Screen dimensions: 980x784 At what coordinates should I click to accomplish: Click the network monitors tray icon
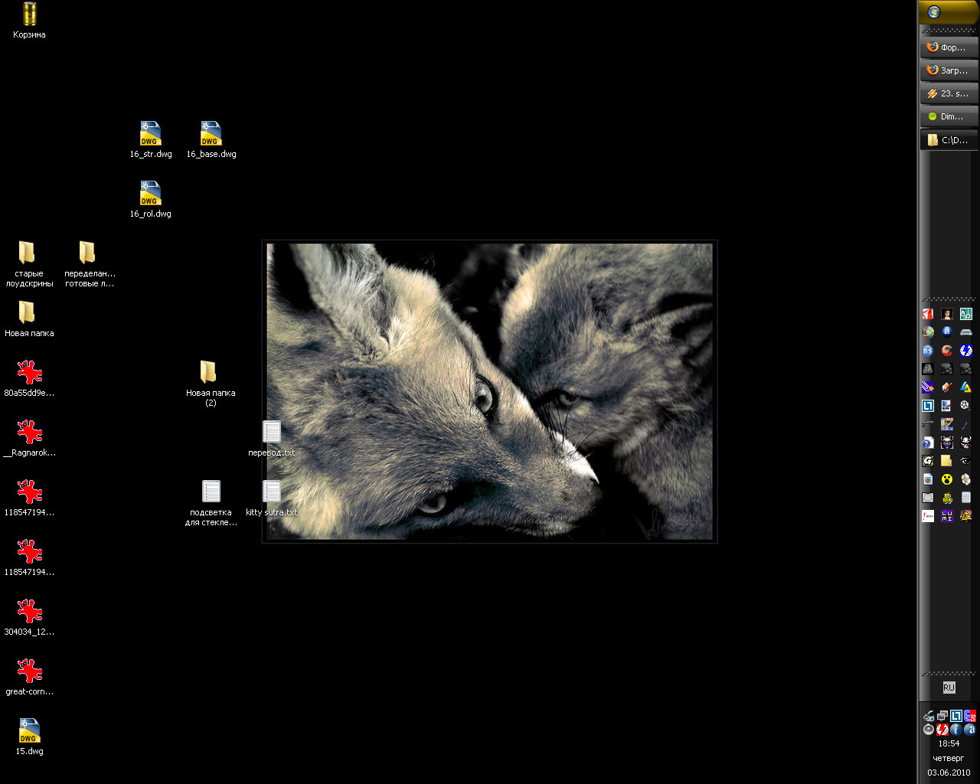tap(942, 717)
